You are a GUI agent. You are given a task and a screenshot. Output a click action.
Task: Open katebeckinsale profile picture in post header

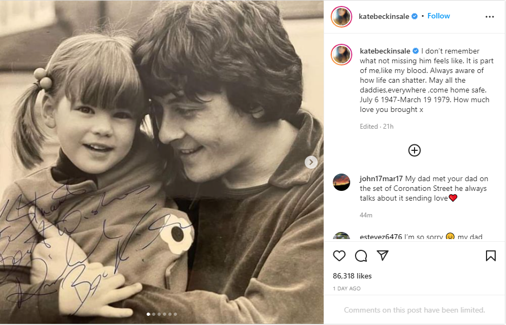pyautogui.click(x=341, y=17)
